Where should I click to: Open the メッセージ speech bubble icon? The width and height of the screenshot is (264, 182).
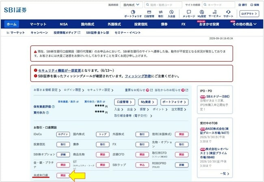189,14
